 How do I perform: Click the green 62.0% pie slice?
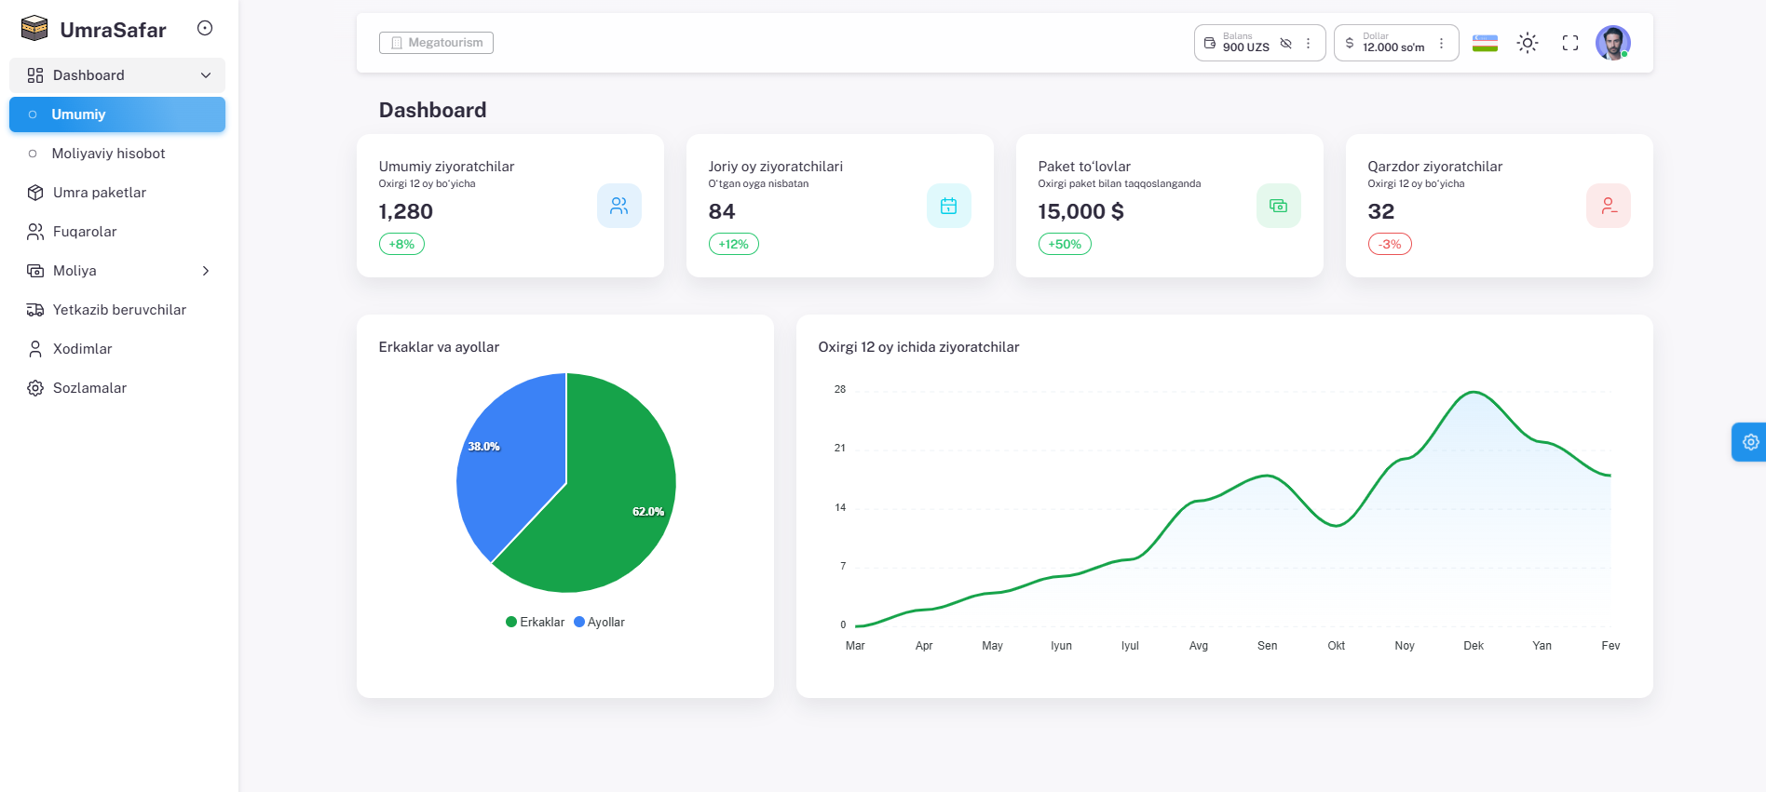click(x=605, y=503)
